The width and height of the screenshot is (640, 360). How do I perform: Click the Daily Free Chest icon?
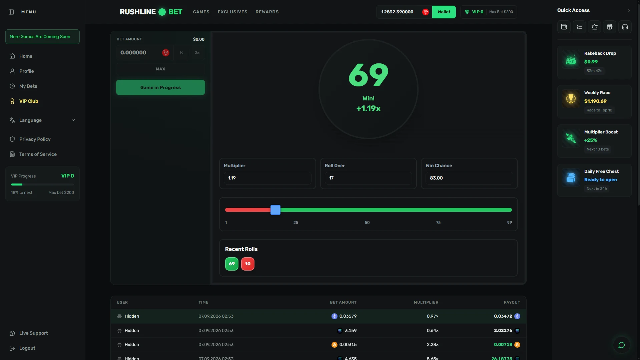coord(571,178)
